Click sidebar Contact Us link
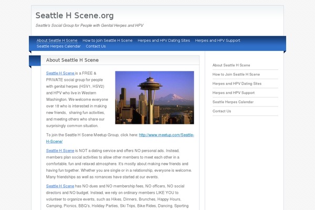Image resolution: width=315 pixels, height=210 pixels. [222, 111]
